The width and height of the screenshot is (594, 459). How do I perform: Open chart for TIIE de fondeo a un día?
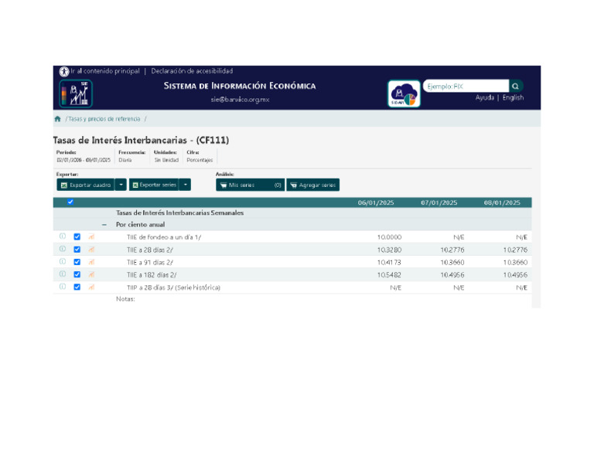[x=91, y=237]
